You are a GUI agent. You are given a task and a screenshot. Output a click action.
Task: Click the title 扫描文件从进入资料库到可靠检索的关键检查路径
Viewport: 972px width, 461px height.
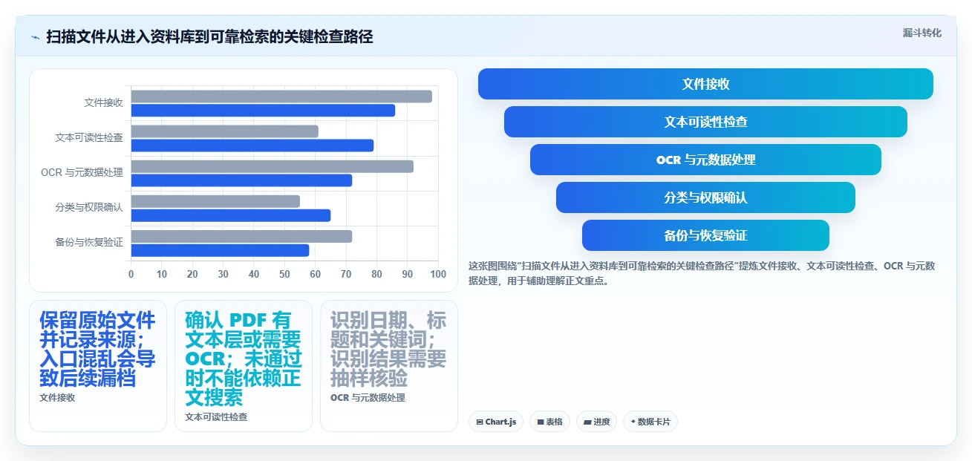point(209,36)
